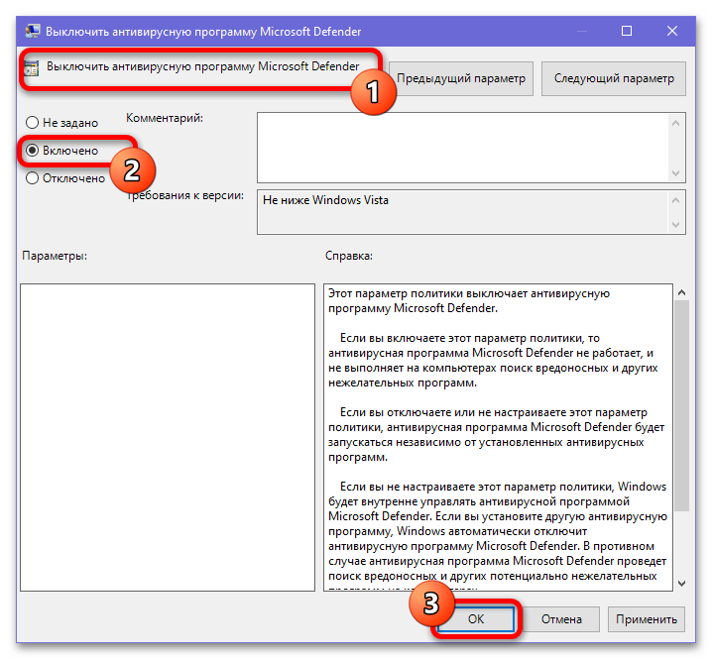Image resolution: width=712 pixels, height=659 pixels.
Task: Click help text scroll up arrow
Action: click(681, 292)
